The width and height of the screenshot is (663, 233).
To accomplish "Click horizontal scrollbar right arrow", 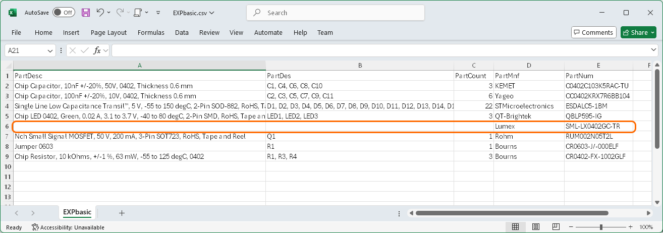I will [x=648, y=213].
